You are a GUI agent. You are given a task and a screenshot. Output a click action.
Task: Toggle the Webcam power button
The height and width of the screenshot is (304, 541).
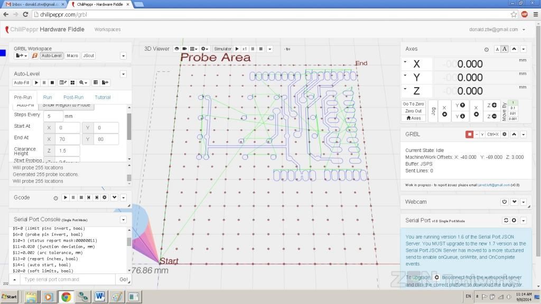point(505,202)
